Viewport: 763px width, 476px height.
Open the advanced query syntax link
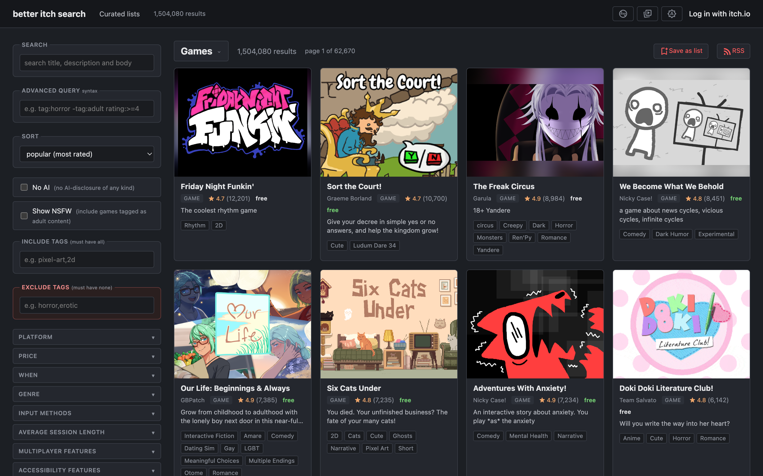click(90, 91)
